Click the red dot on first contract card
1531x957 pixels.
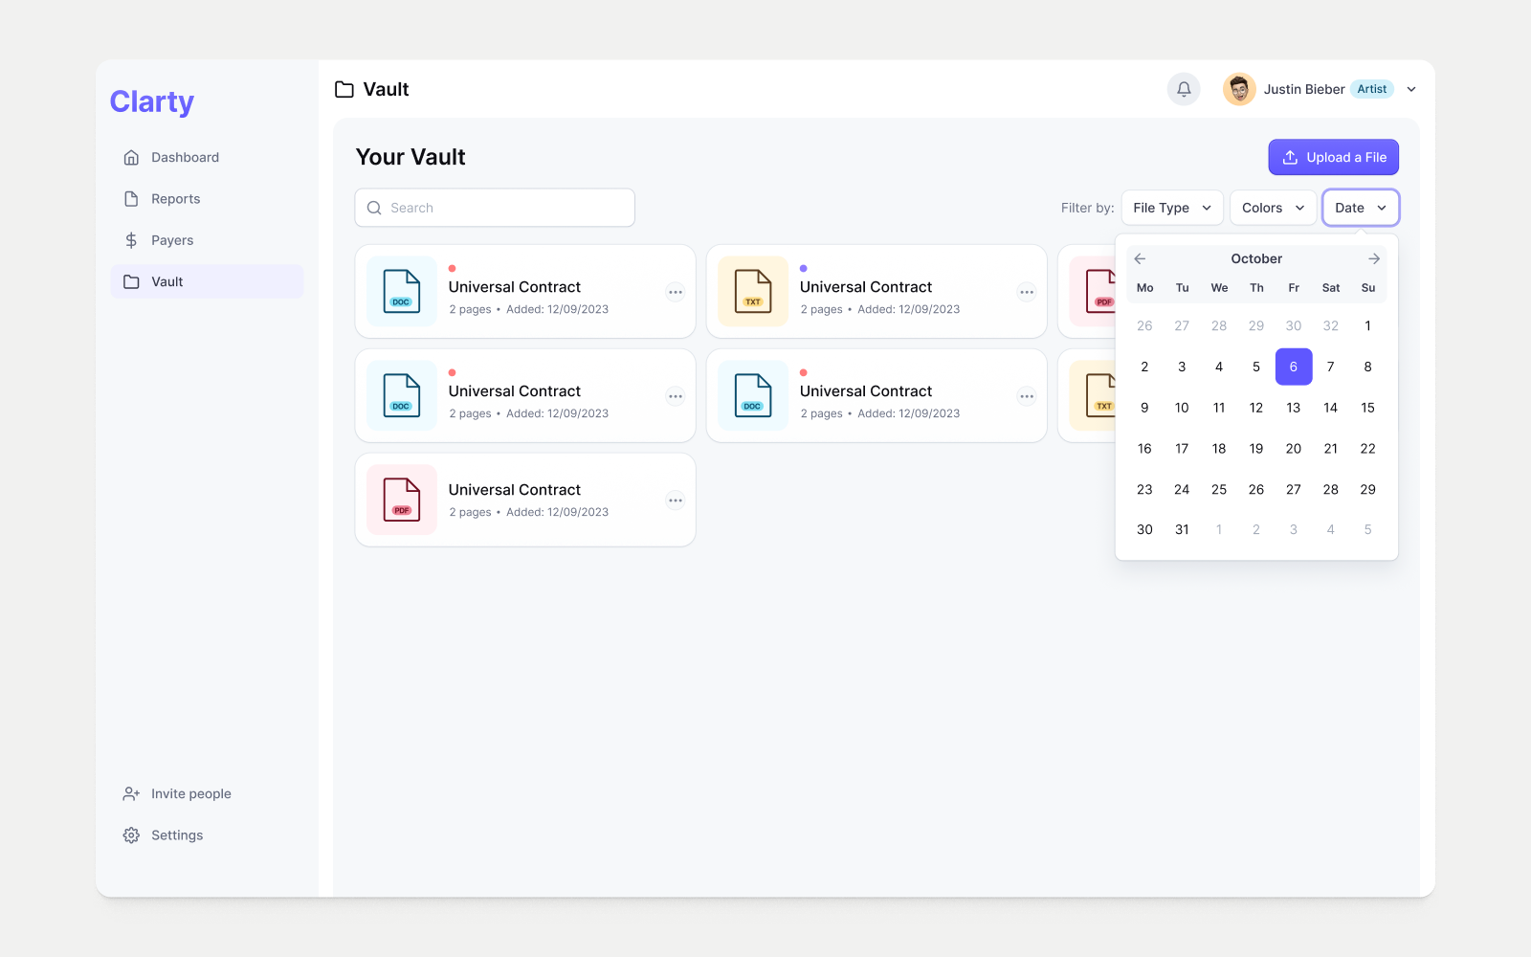(x=453, y=269)
